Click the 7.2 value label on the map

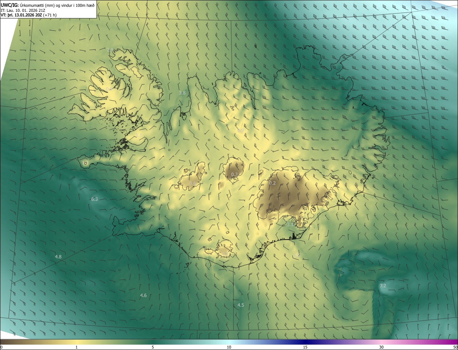[x=383, y=286]
